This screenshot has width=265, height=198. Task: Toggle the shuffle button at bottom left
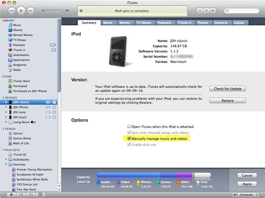(21, 194)
